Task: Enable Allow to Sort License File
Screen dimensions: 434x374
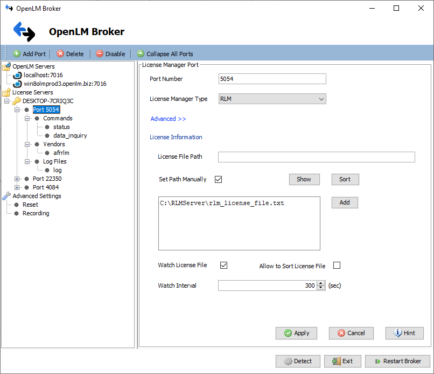Action: point(337,266)
